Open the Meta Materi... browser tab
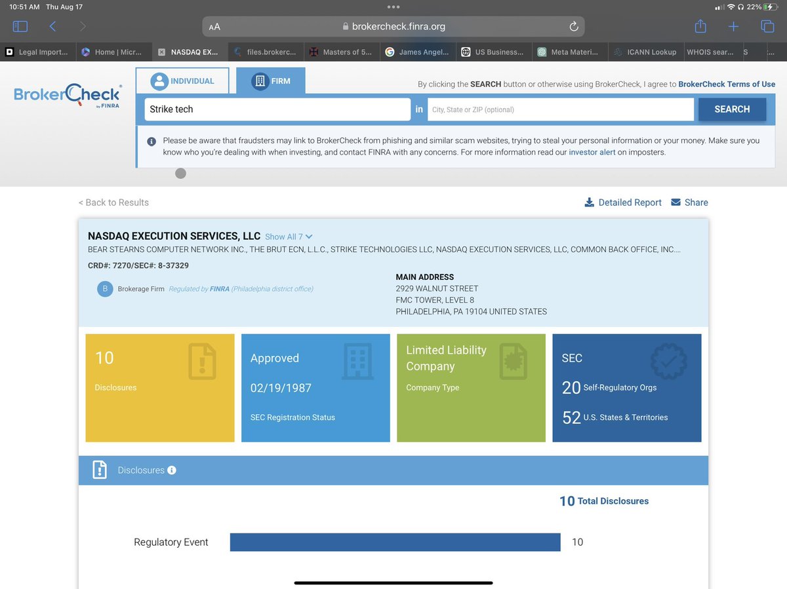Viewport: 787px width, 589px height. coord(569,52)
